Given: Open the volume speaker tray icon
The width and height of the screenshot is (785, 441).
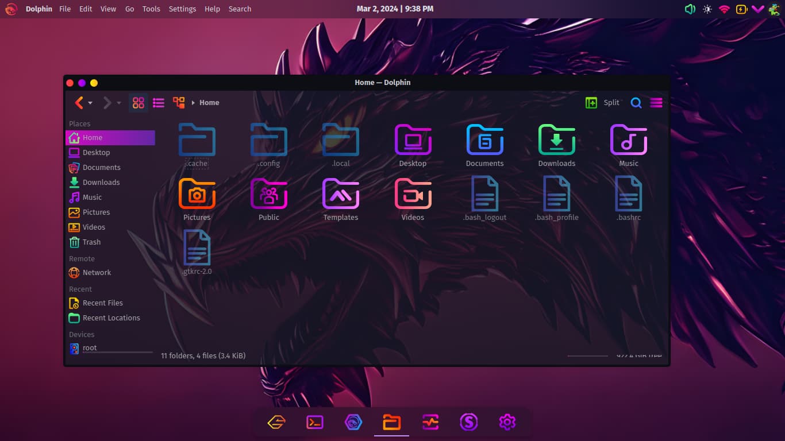Looking at the screenshot, I should [690, 9].
